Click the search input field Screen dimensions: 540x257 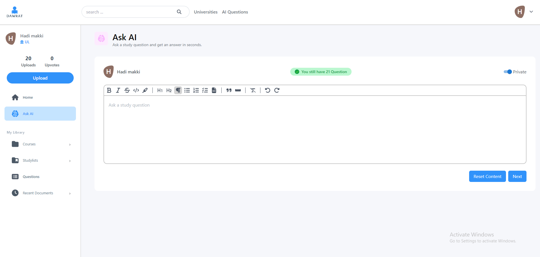[129, 12]
